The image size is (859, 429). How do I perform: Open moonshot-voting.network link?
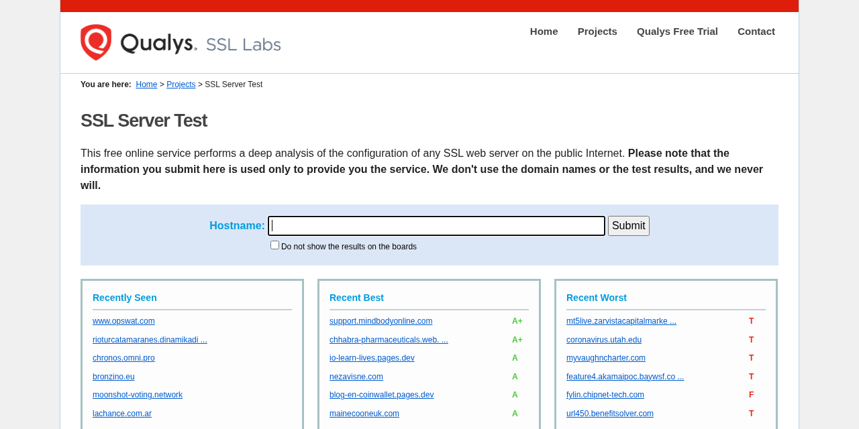click(138, 395)
